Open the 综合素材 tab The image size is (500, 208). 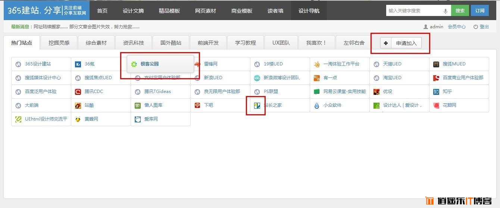[x=96, y=43]
